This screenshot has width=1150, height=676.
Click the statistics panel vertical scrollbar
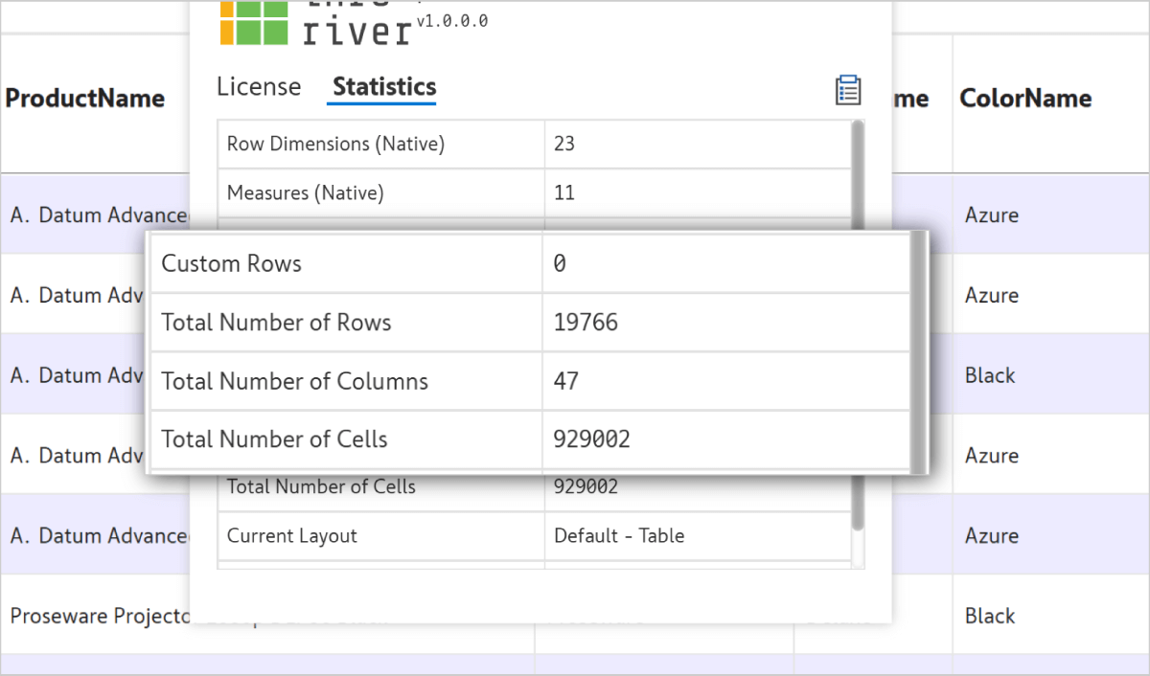click(858, 326)
